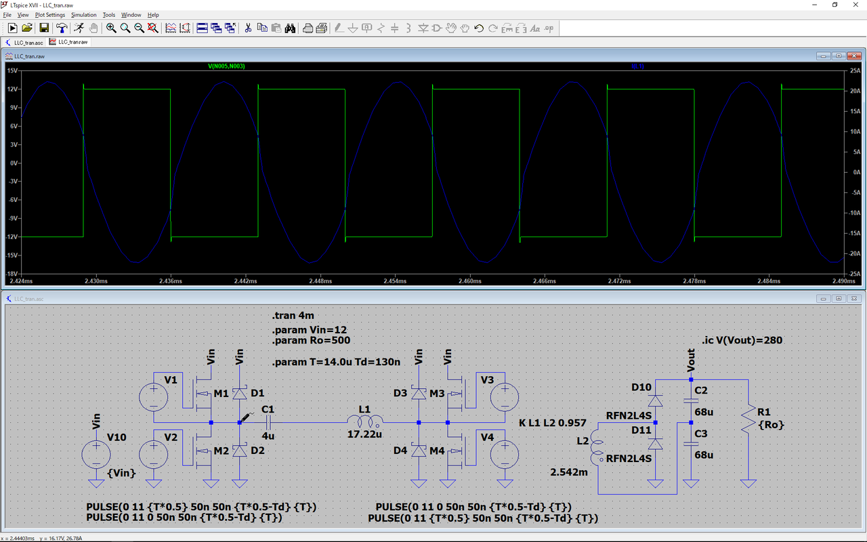This screenshot has height=542, width=867.
Task: Open the Plot Settings menu
Action: [x=50, y=14]
